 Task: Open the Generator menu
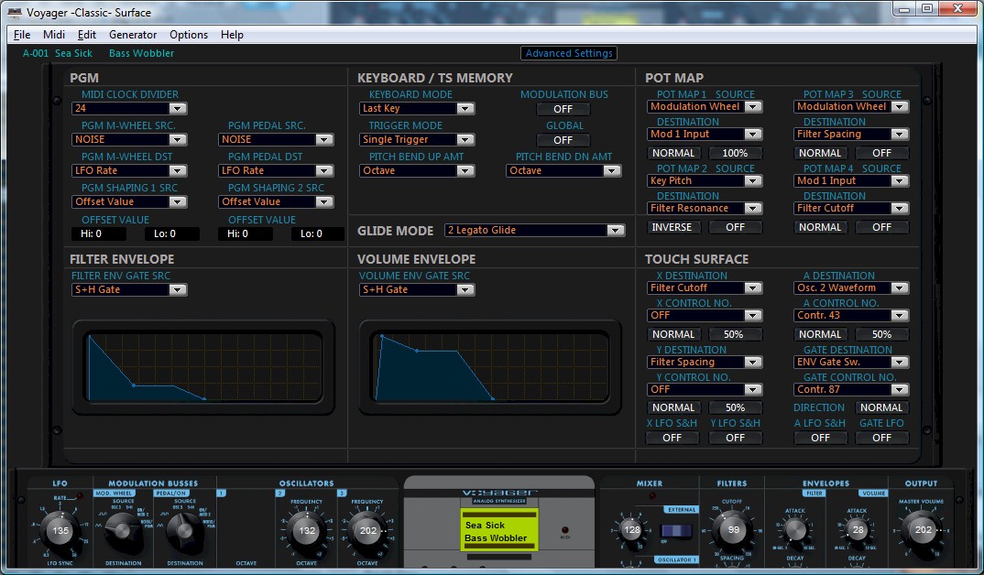click(133, 35)
